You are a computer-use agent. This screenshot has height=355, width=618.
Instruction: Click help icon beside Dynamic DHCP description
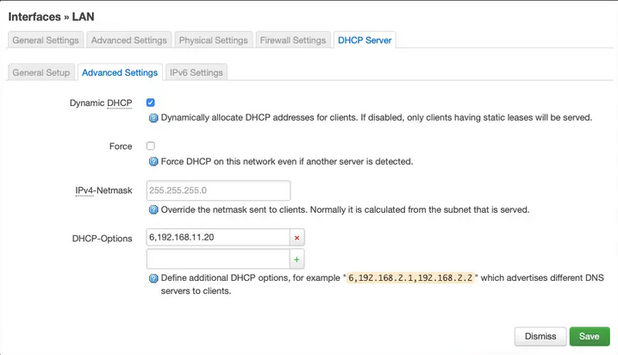point(153,118)
